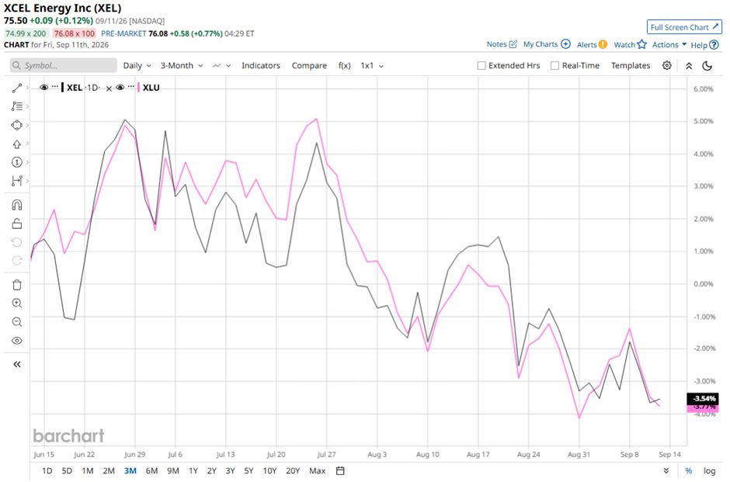Select the 6M time range tab

(x=151, y=471)
